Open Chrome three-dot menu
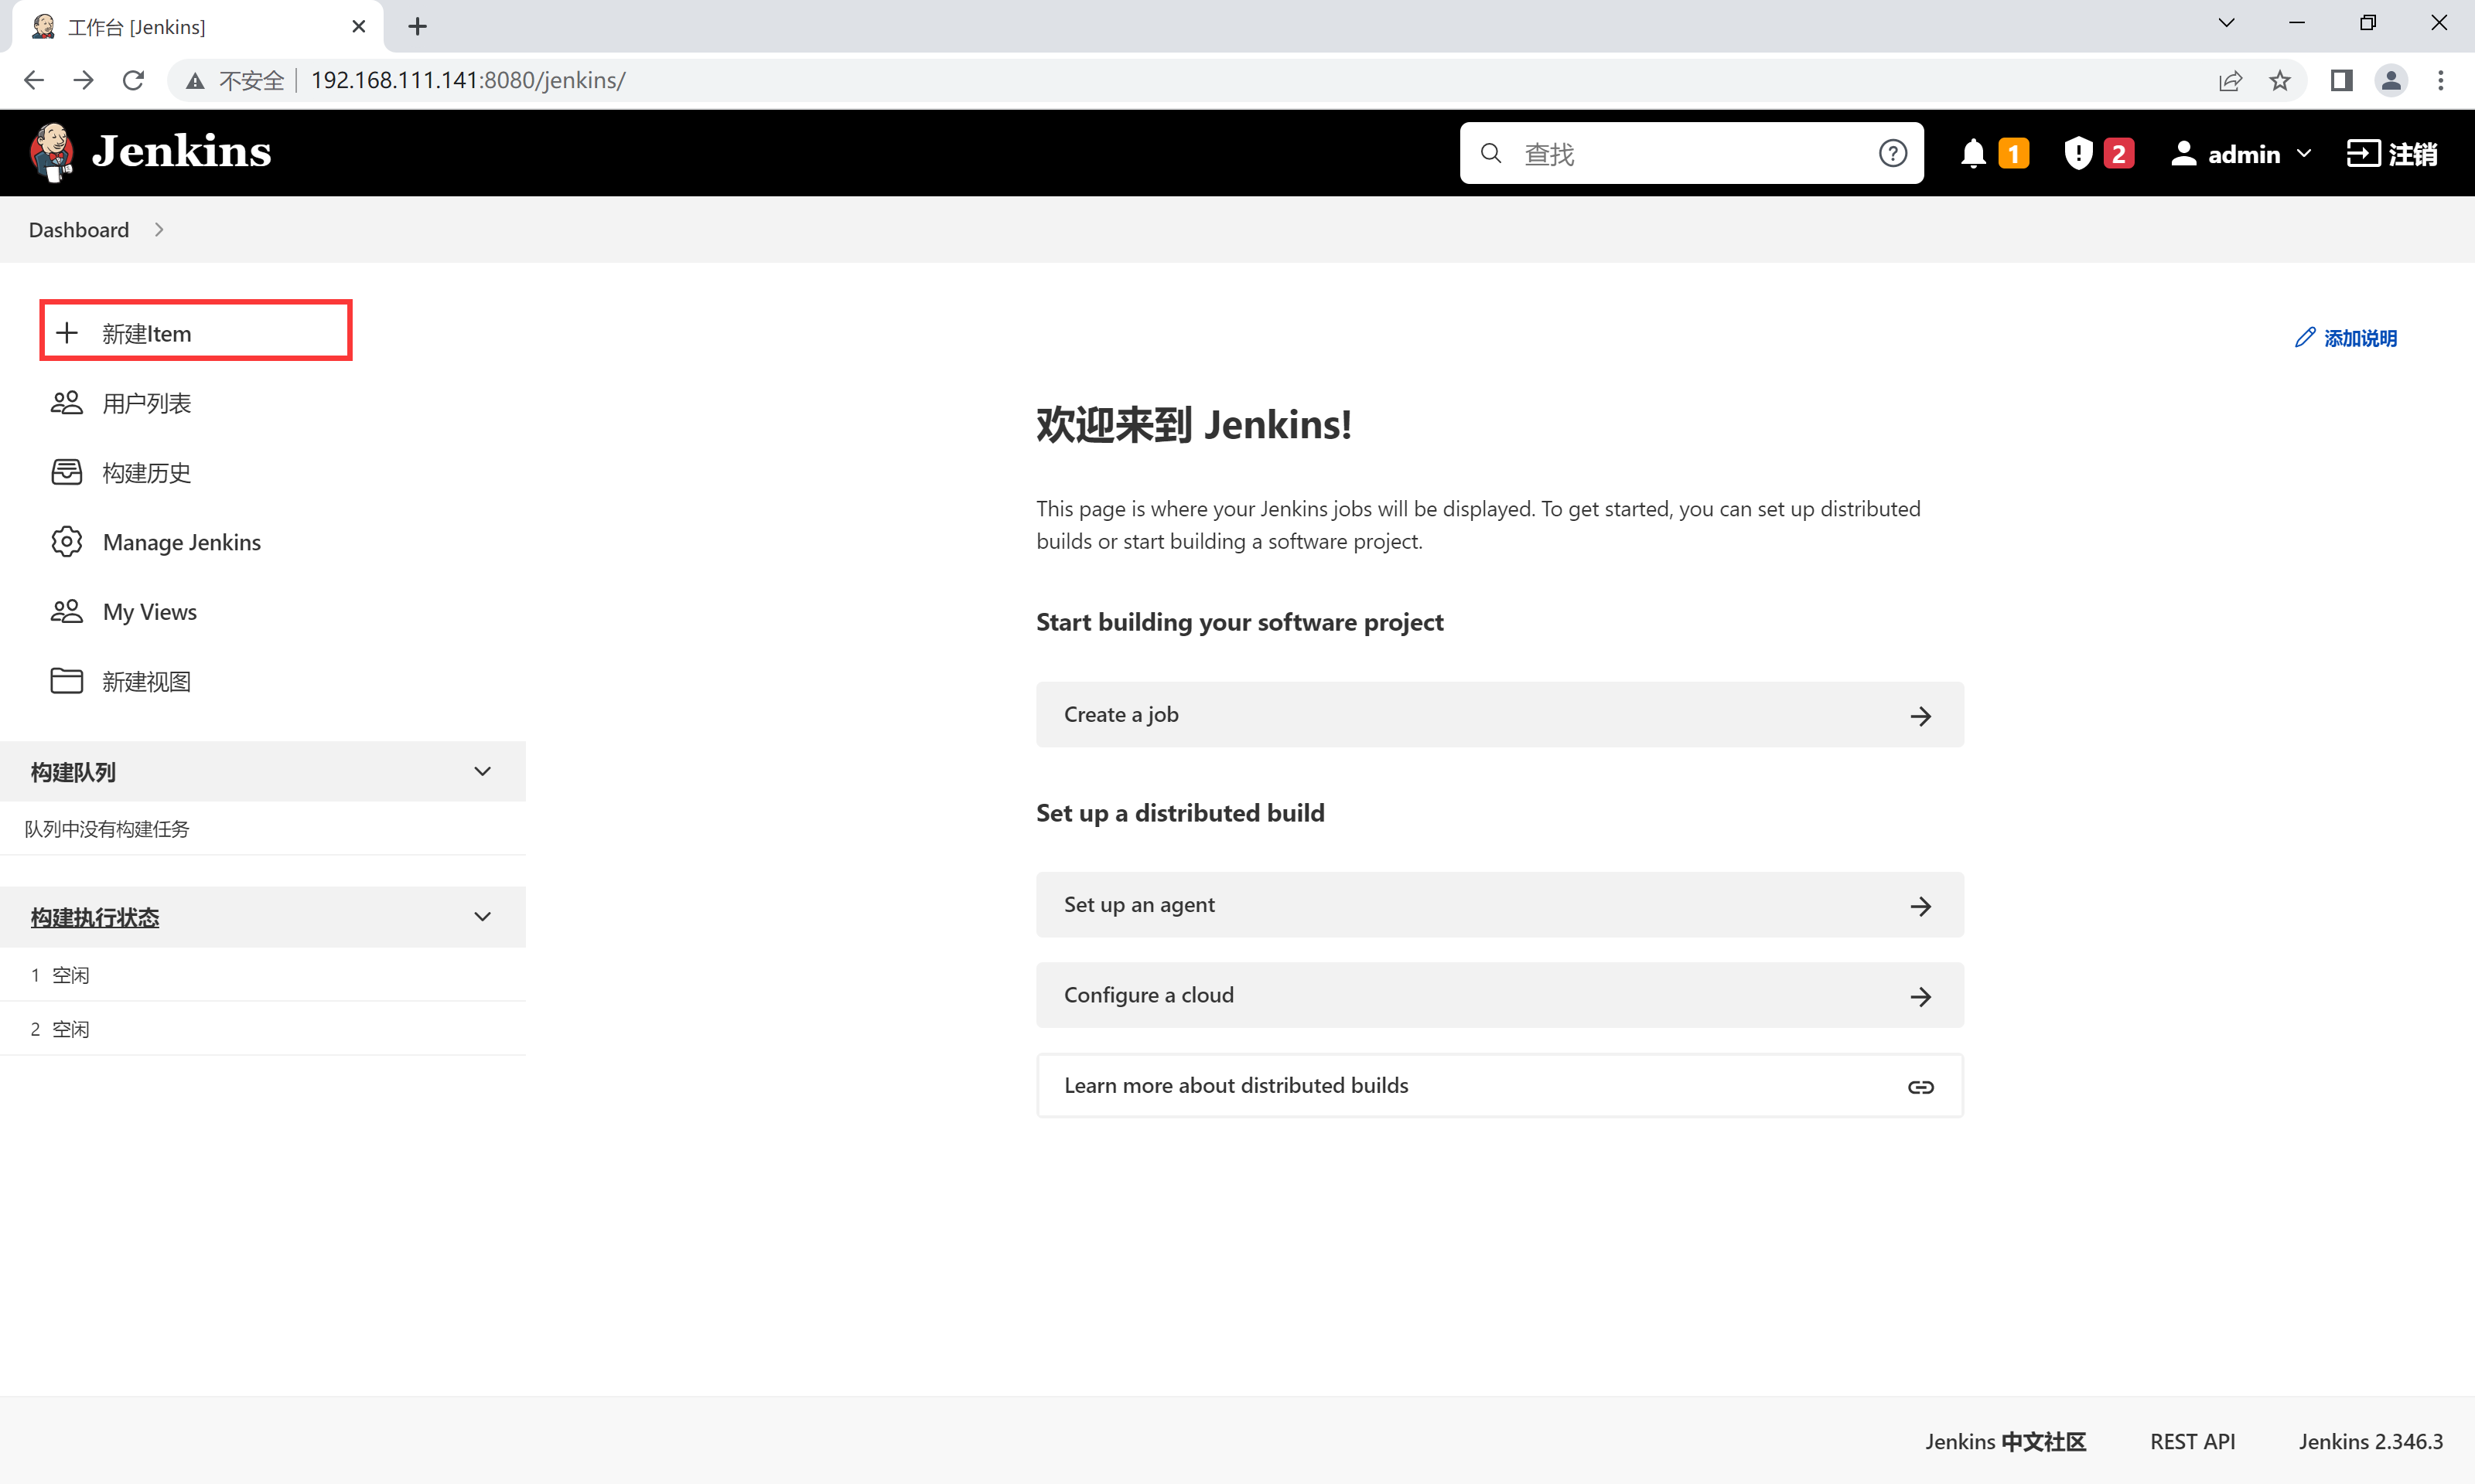The height and width of the screenshot is (1484, 2475). coord(2440,80)
